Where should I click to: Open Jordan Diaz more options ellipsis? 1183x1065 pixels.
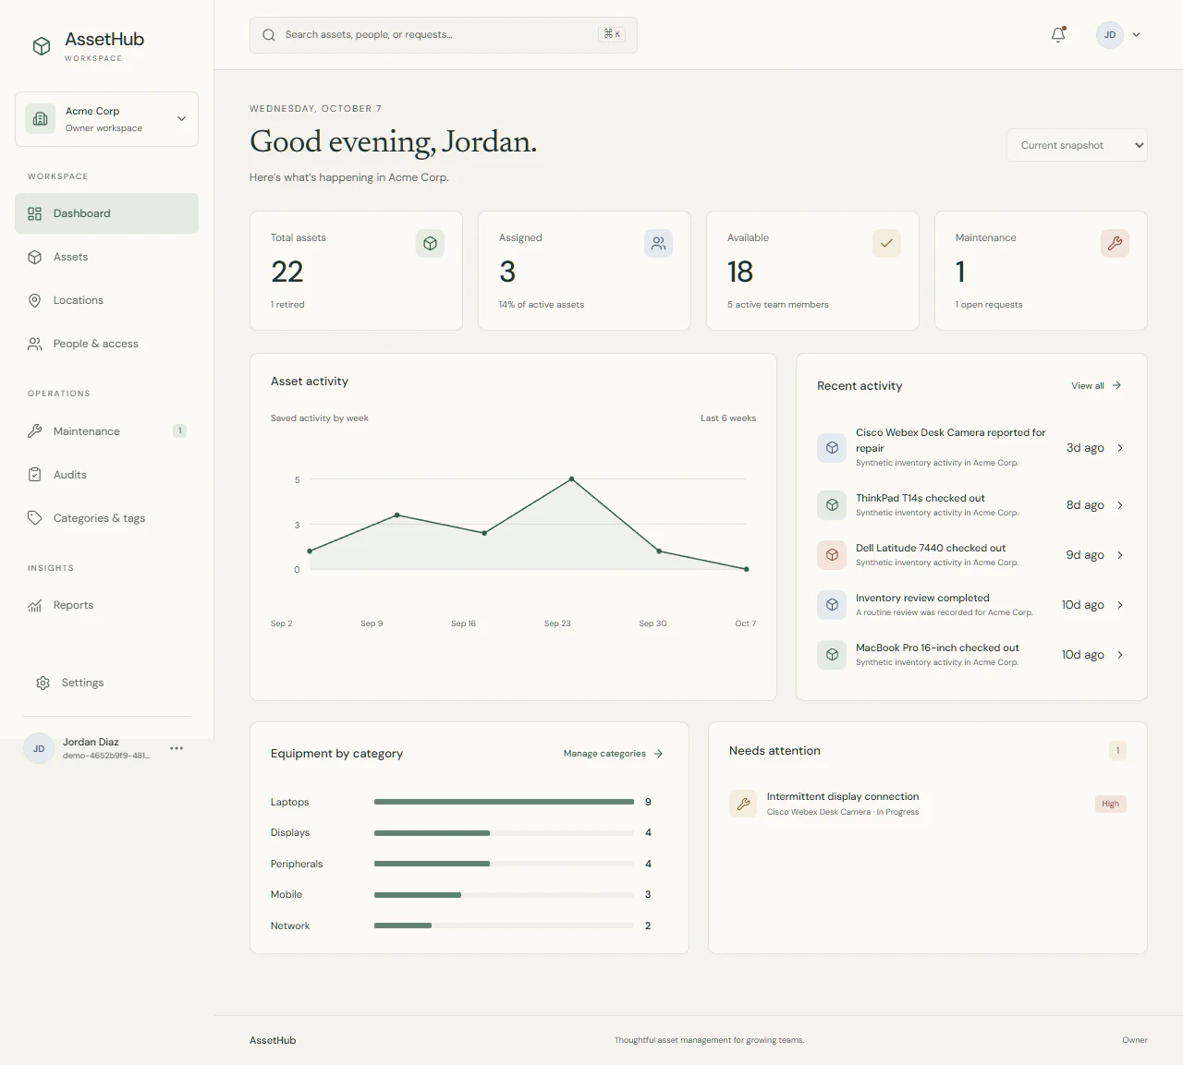click(x=177, y=748)
